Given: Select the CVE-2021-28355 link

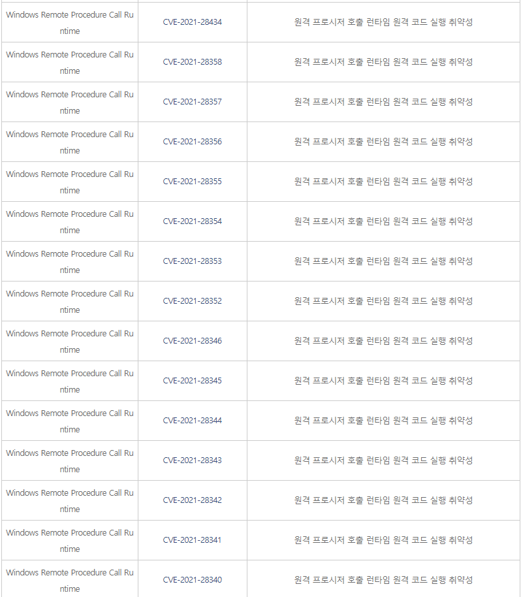Looking at the screenshot, I should (192, 182).
